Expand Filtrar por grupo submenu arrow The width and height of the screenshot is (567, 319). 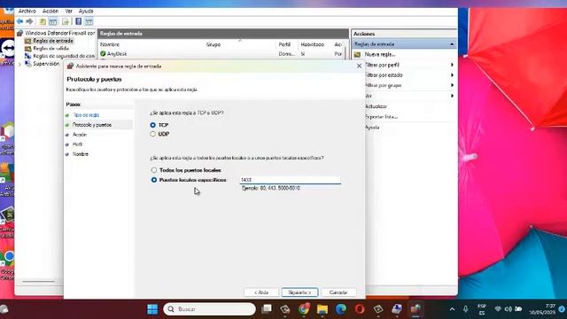pos(452,85)
